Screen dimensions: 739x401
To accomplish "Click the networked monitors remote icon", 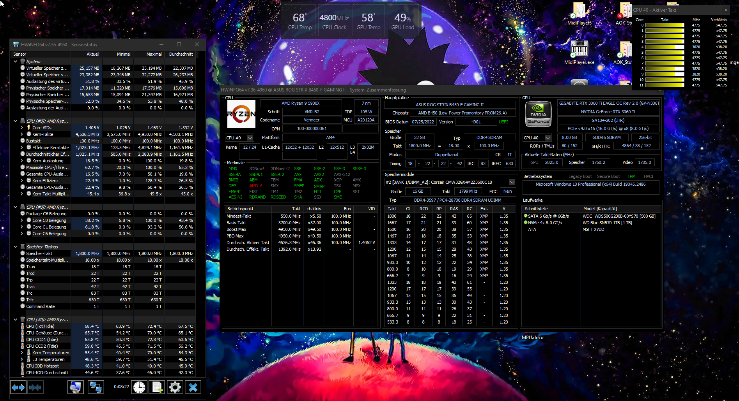I will coord(96,387).
